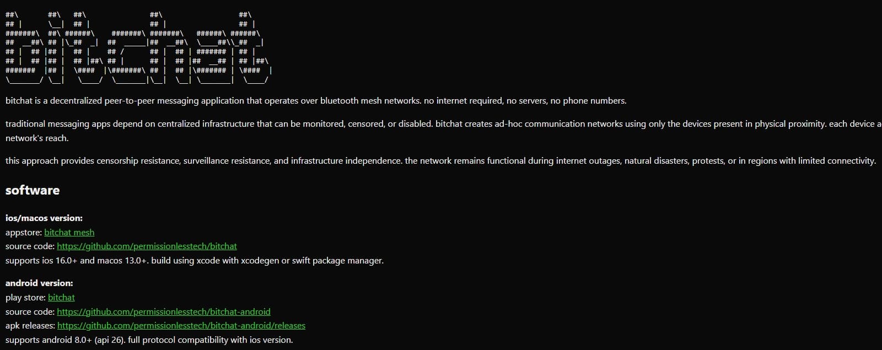The width and height of the screenshot is (882, 350).
Task: Open the bitchat-android releases APK link
Action: tap(181, 326)
